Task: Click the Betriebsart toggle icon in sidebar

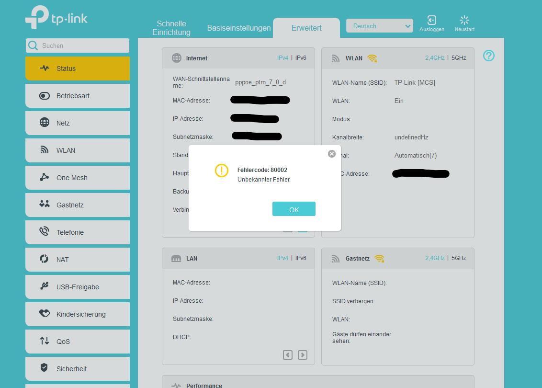Action: click(44, 96)
